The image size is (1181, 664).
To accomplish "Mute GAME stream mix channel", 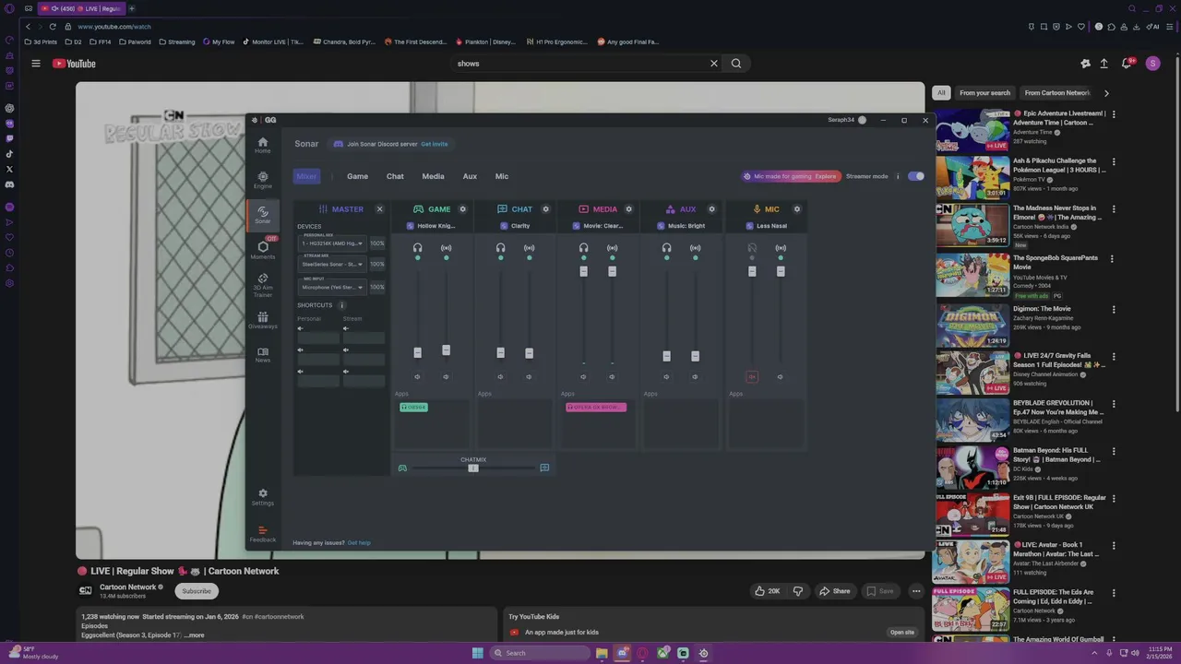I will [x=446, y=376].
